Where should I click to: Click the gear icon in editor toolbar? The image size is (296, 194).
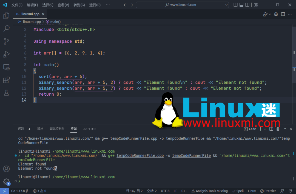click(x=276, y=14)
